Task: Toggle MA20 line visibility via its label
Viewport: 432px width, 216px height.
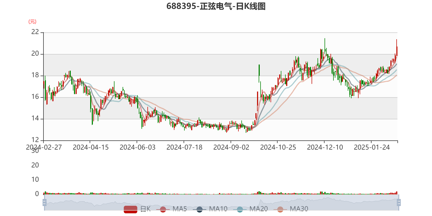Action: (x=258, y=209)
